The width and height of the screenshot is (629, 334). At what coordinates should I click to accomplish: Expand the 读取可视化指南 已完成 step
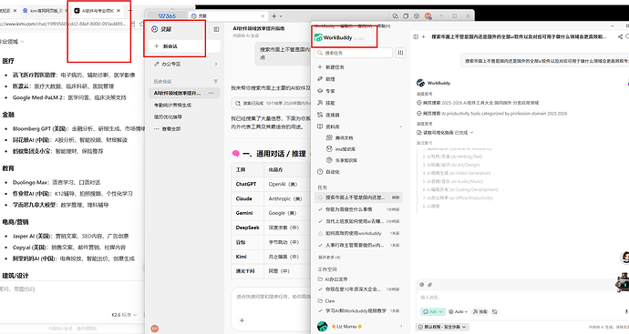click(445, 133)
